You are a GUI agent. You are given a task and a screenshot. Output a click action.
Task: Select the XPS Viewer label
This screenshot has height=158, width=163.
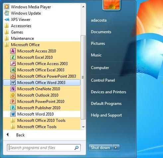(21, 20)
